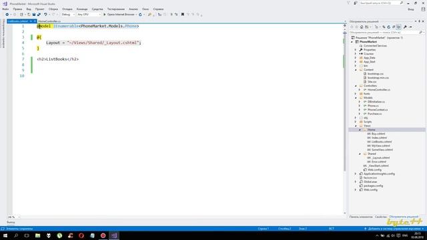Click the navigate backward toolbar icon
Viewport: 427px width, 240px height.
pyautogui.click(x=7, y=15)
